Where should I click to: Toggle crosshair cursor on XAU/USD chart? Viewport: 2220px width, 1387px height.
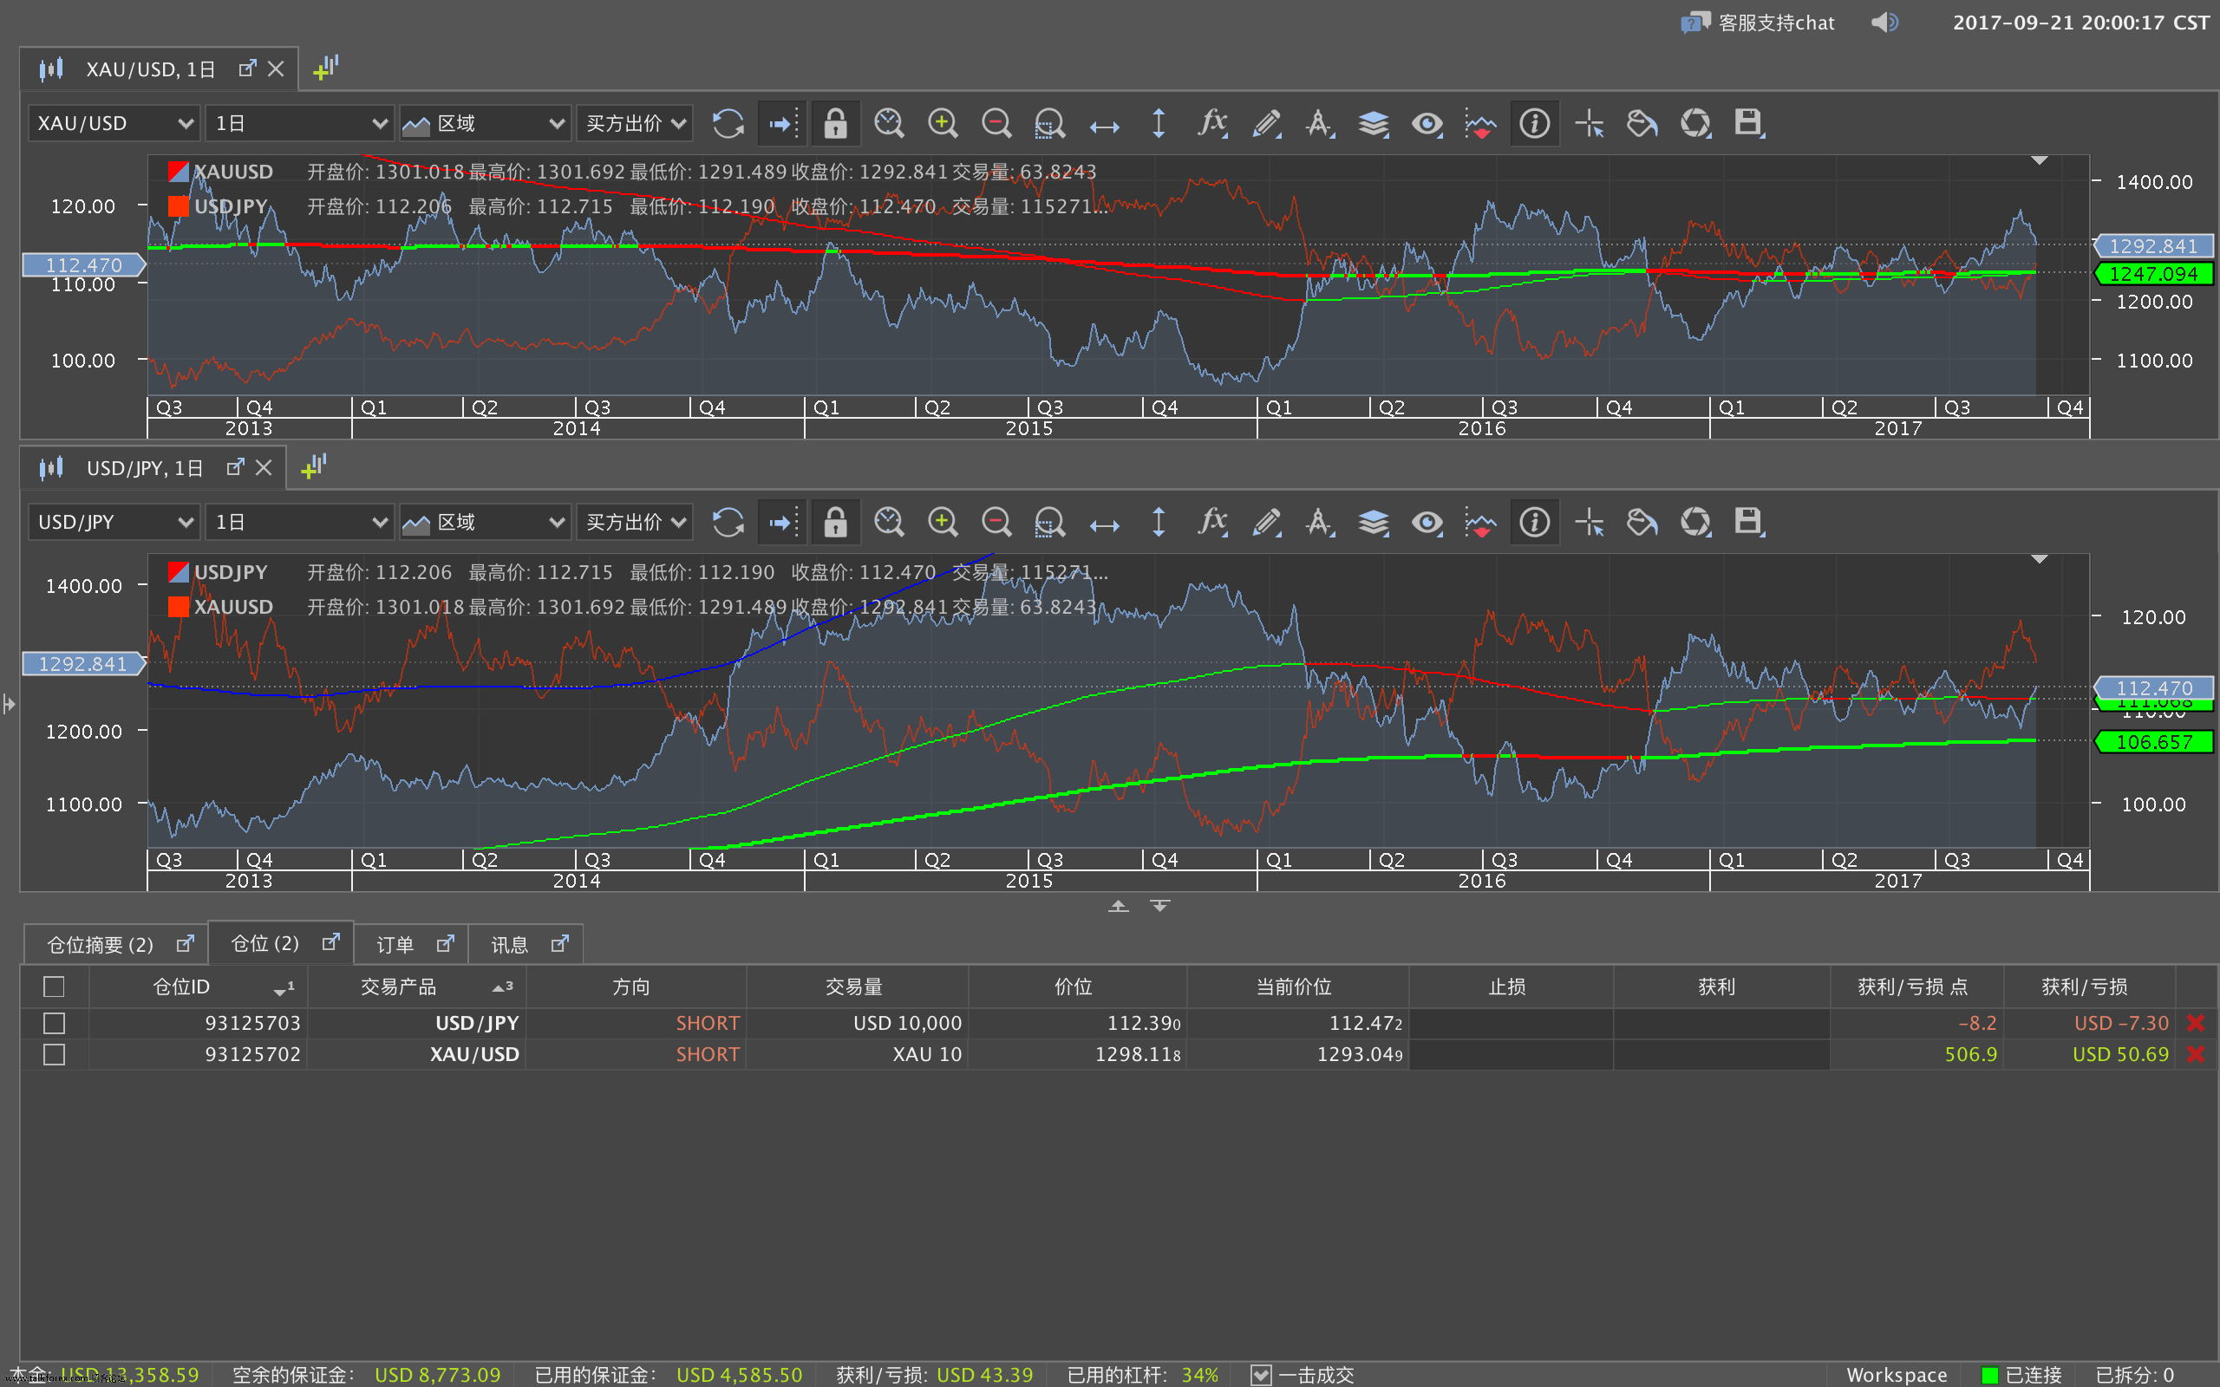(1589, 123)
